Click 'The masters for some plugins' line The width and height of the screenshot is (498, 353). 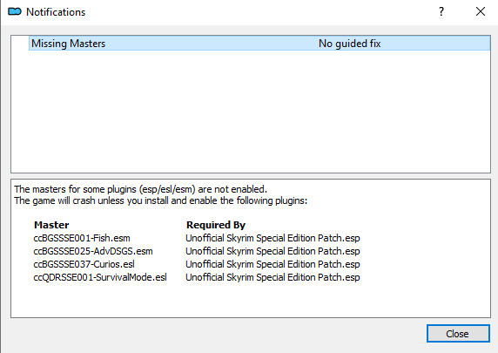pos(140,189)
